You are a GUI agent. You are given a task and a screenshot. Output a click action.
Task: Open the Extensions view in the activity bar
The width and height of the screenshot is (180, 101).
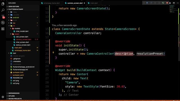[x=3, y=29]
